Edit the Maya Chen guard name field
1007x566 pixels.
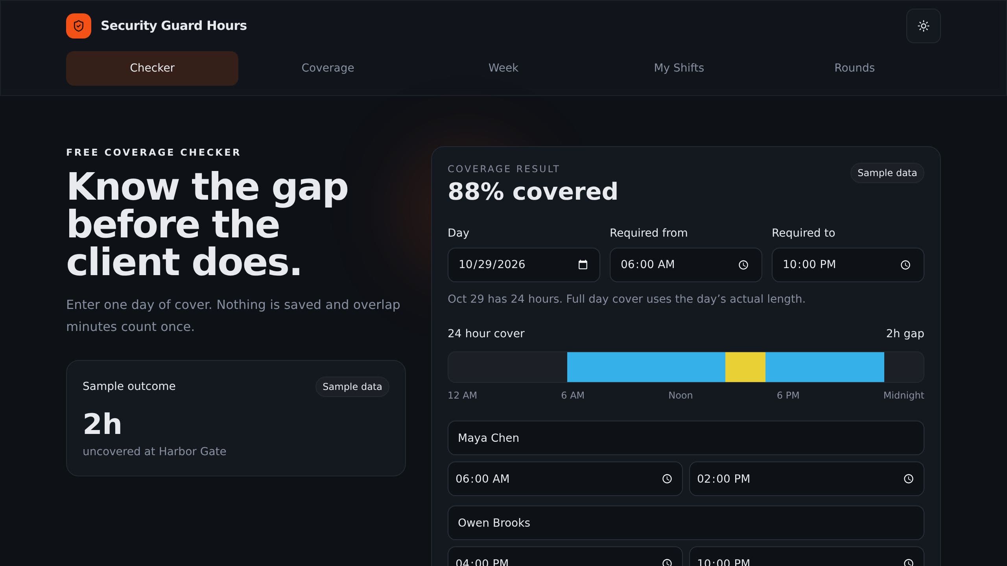[x=686, y=438]
